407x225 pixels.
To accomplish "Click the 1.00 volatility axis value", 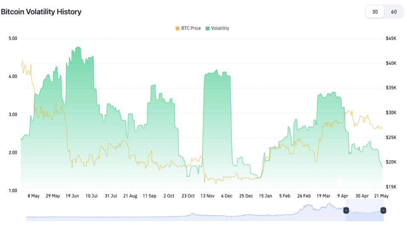I will click(x=13, y=190).
